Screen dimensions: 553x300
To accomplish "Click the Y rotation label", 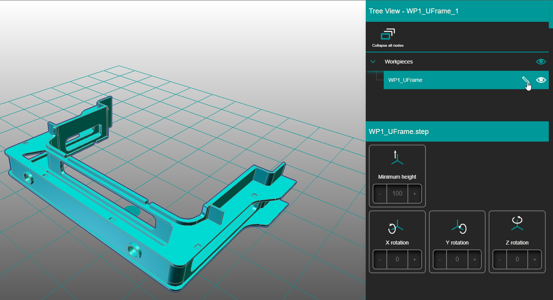I will pyautogui.click(x=457, y=243).
